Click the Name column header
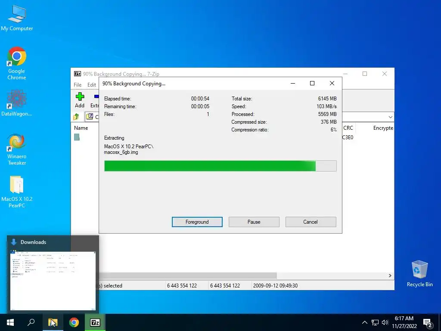The height and width of the screenshot is (331, 441). (81, 128)
